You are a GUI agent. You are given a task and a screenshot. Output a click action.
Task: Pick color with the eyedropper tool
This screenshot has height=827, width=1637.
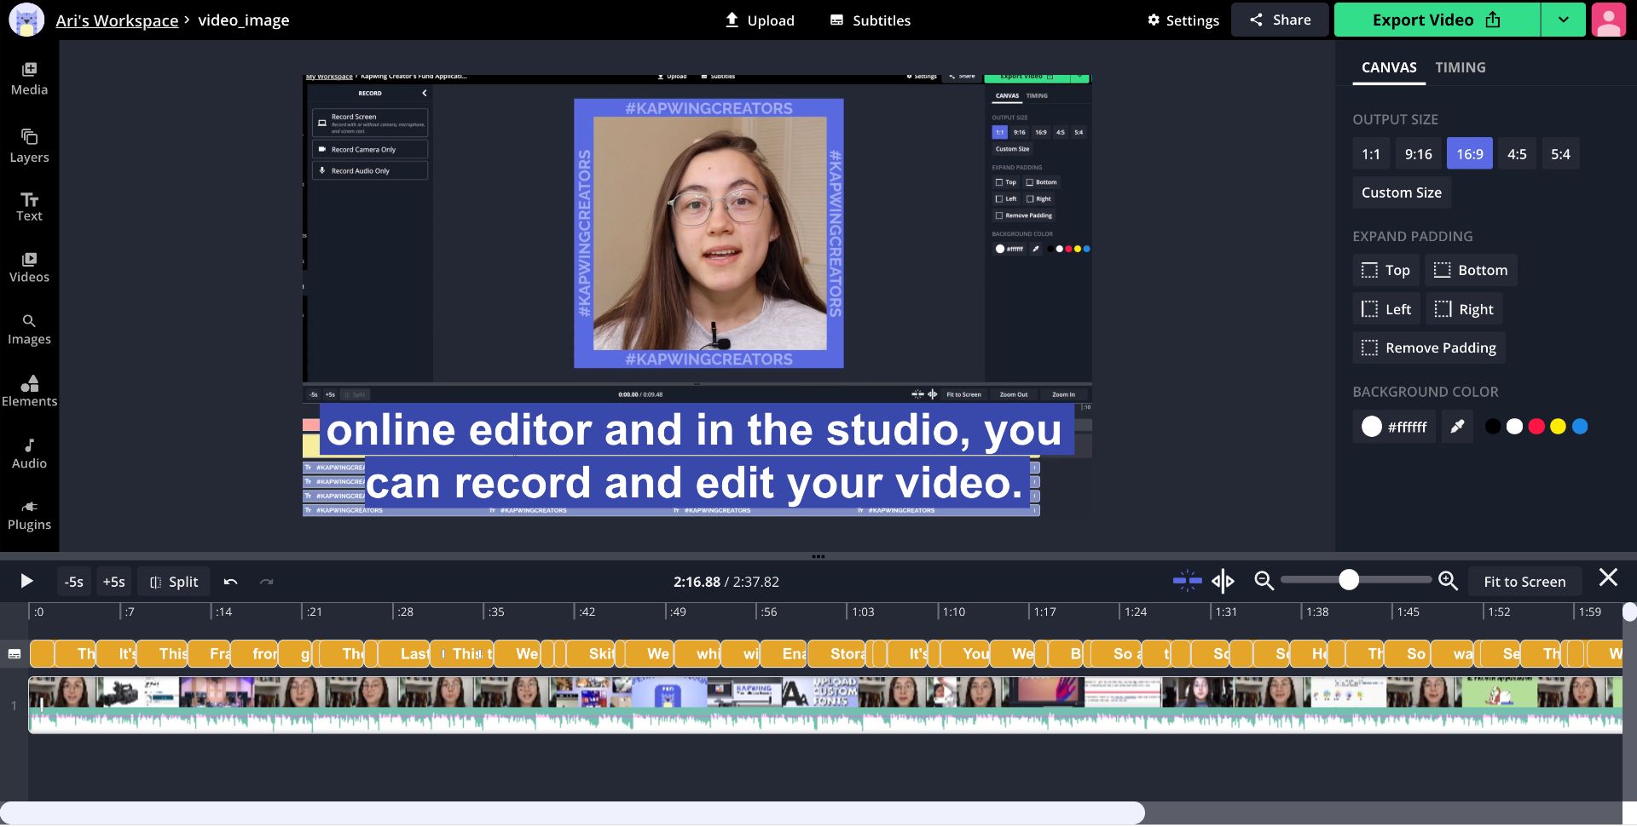(x=1457, y=427)
